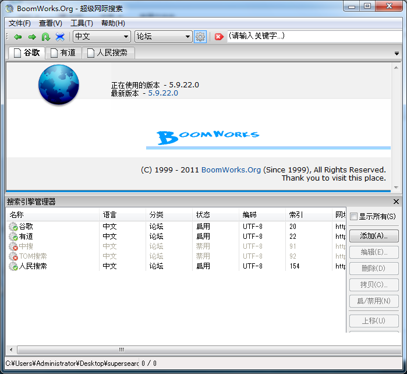Select the 人民搜索 row name in the list
The width and height of the screenshot is (407, 374).
pyautogui.click(x=33, y=266)
